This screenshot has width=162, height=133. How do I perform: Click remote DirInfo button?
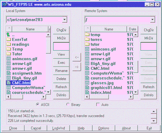[x=149, y=95]
